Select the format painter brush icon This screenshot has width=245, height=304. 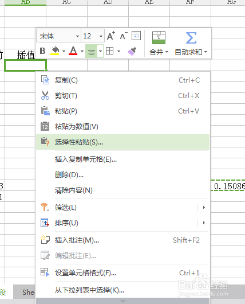[132, 51]
